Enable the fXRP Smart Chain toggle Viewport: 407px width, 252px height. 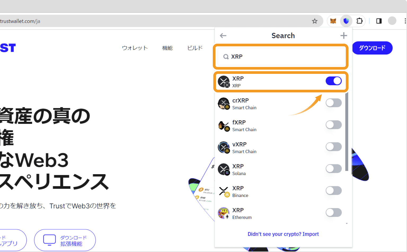(334, 125)
